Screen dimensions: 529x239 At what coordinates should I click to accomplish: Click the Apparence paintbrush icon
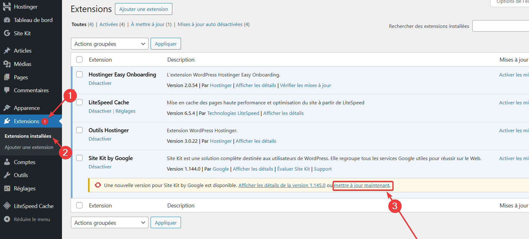click(x=7, y=108)
